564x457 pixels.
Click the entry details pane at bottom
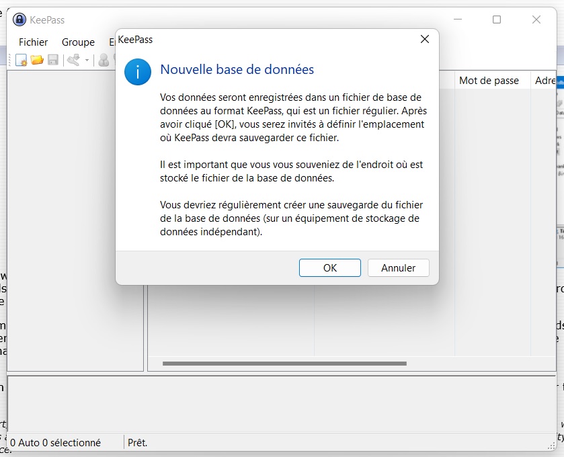tap(281, 403)
